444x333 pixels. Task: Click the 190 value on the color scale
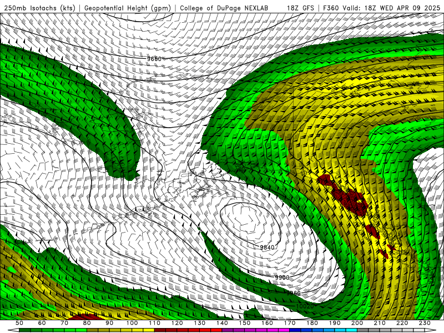click(x=335, y=323)
